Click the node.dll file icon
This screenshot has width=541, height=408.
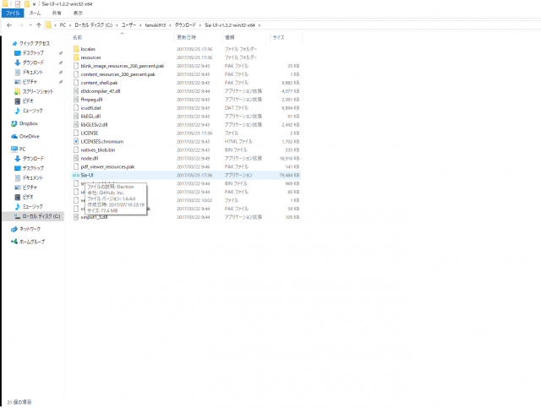[76, 158]
